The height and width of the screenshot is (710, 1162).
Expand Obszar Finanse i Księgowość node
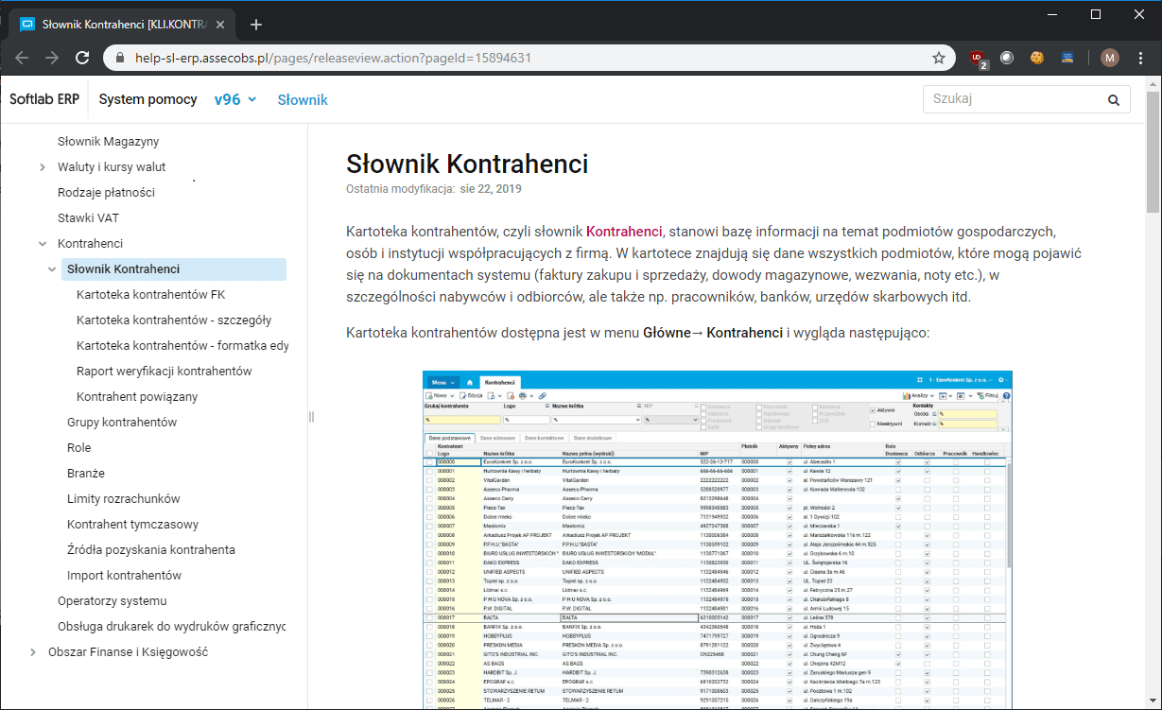[x=33, y=652]
